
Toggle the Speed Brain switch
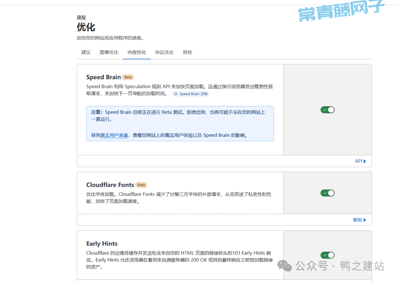tap(328, 110)
